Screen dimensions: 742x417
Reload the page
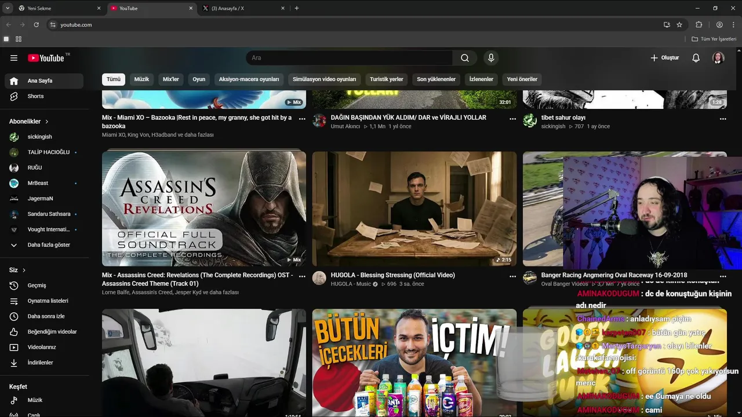click(36, 25)
